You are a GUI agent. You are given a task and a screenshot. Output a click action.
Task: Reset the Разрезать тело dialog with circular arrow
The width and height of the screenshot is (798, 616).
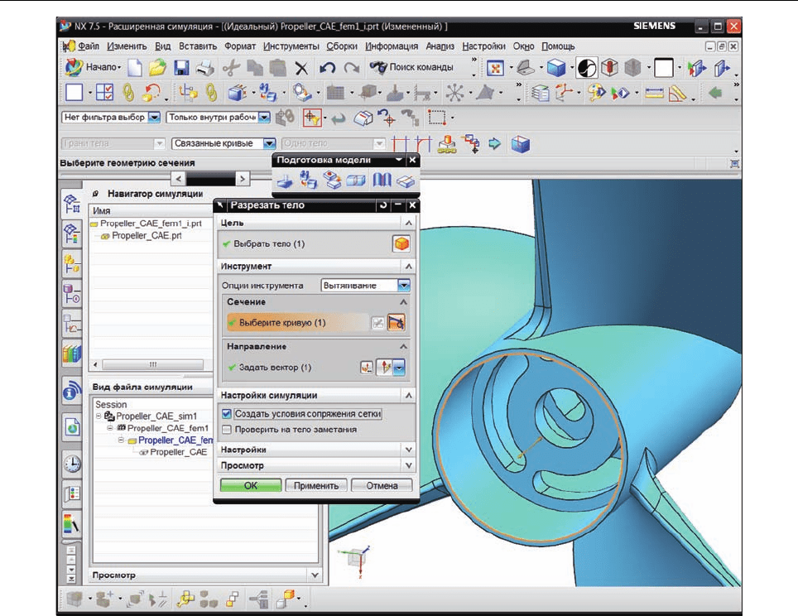[x=383, y=205]
